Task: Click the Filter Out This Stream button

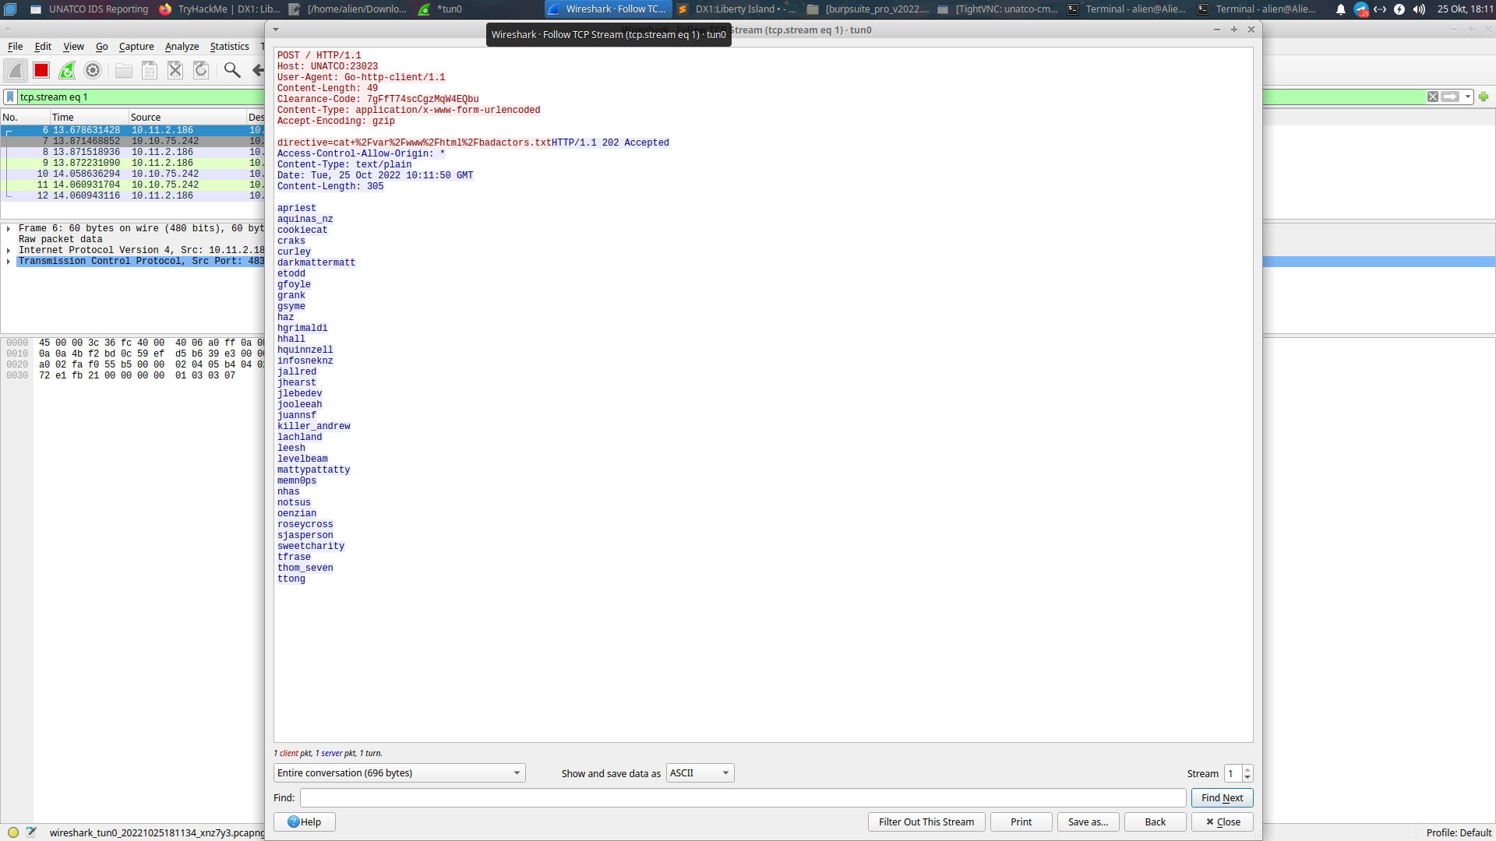Action: (x=926, y=822)
